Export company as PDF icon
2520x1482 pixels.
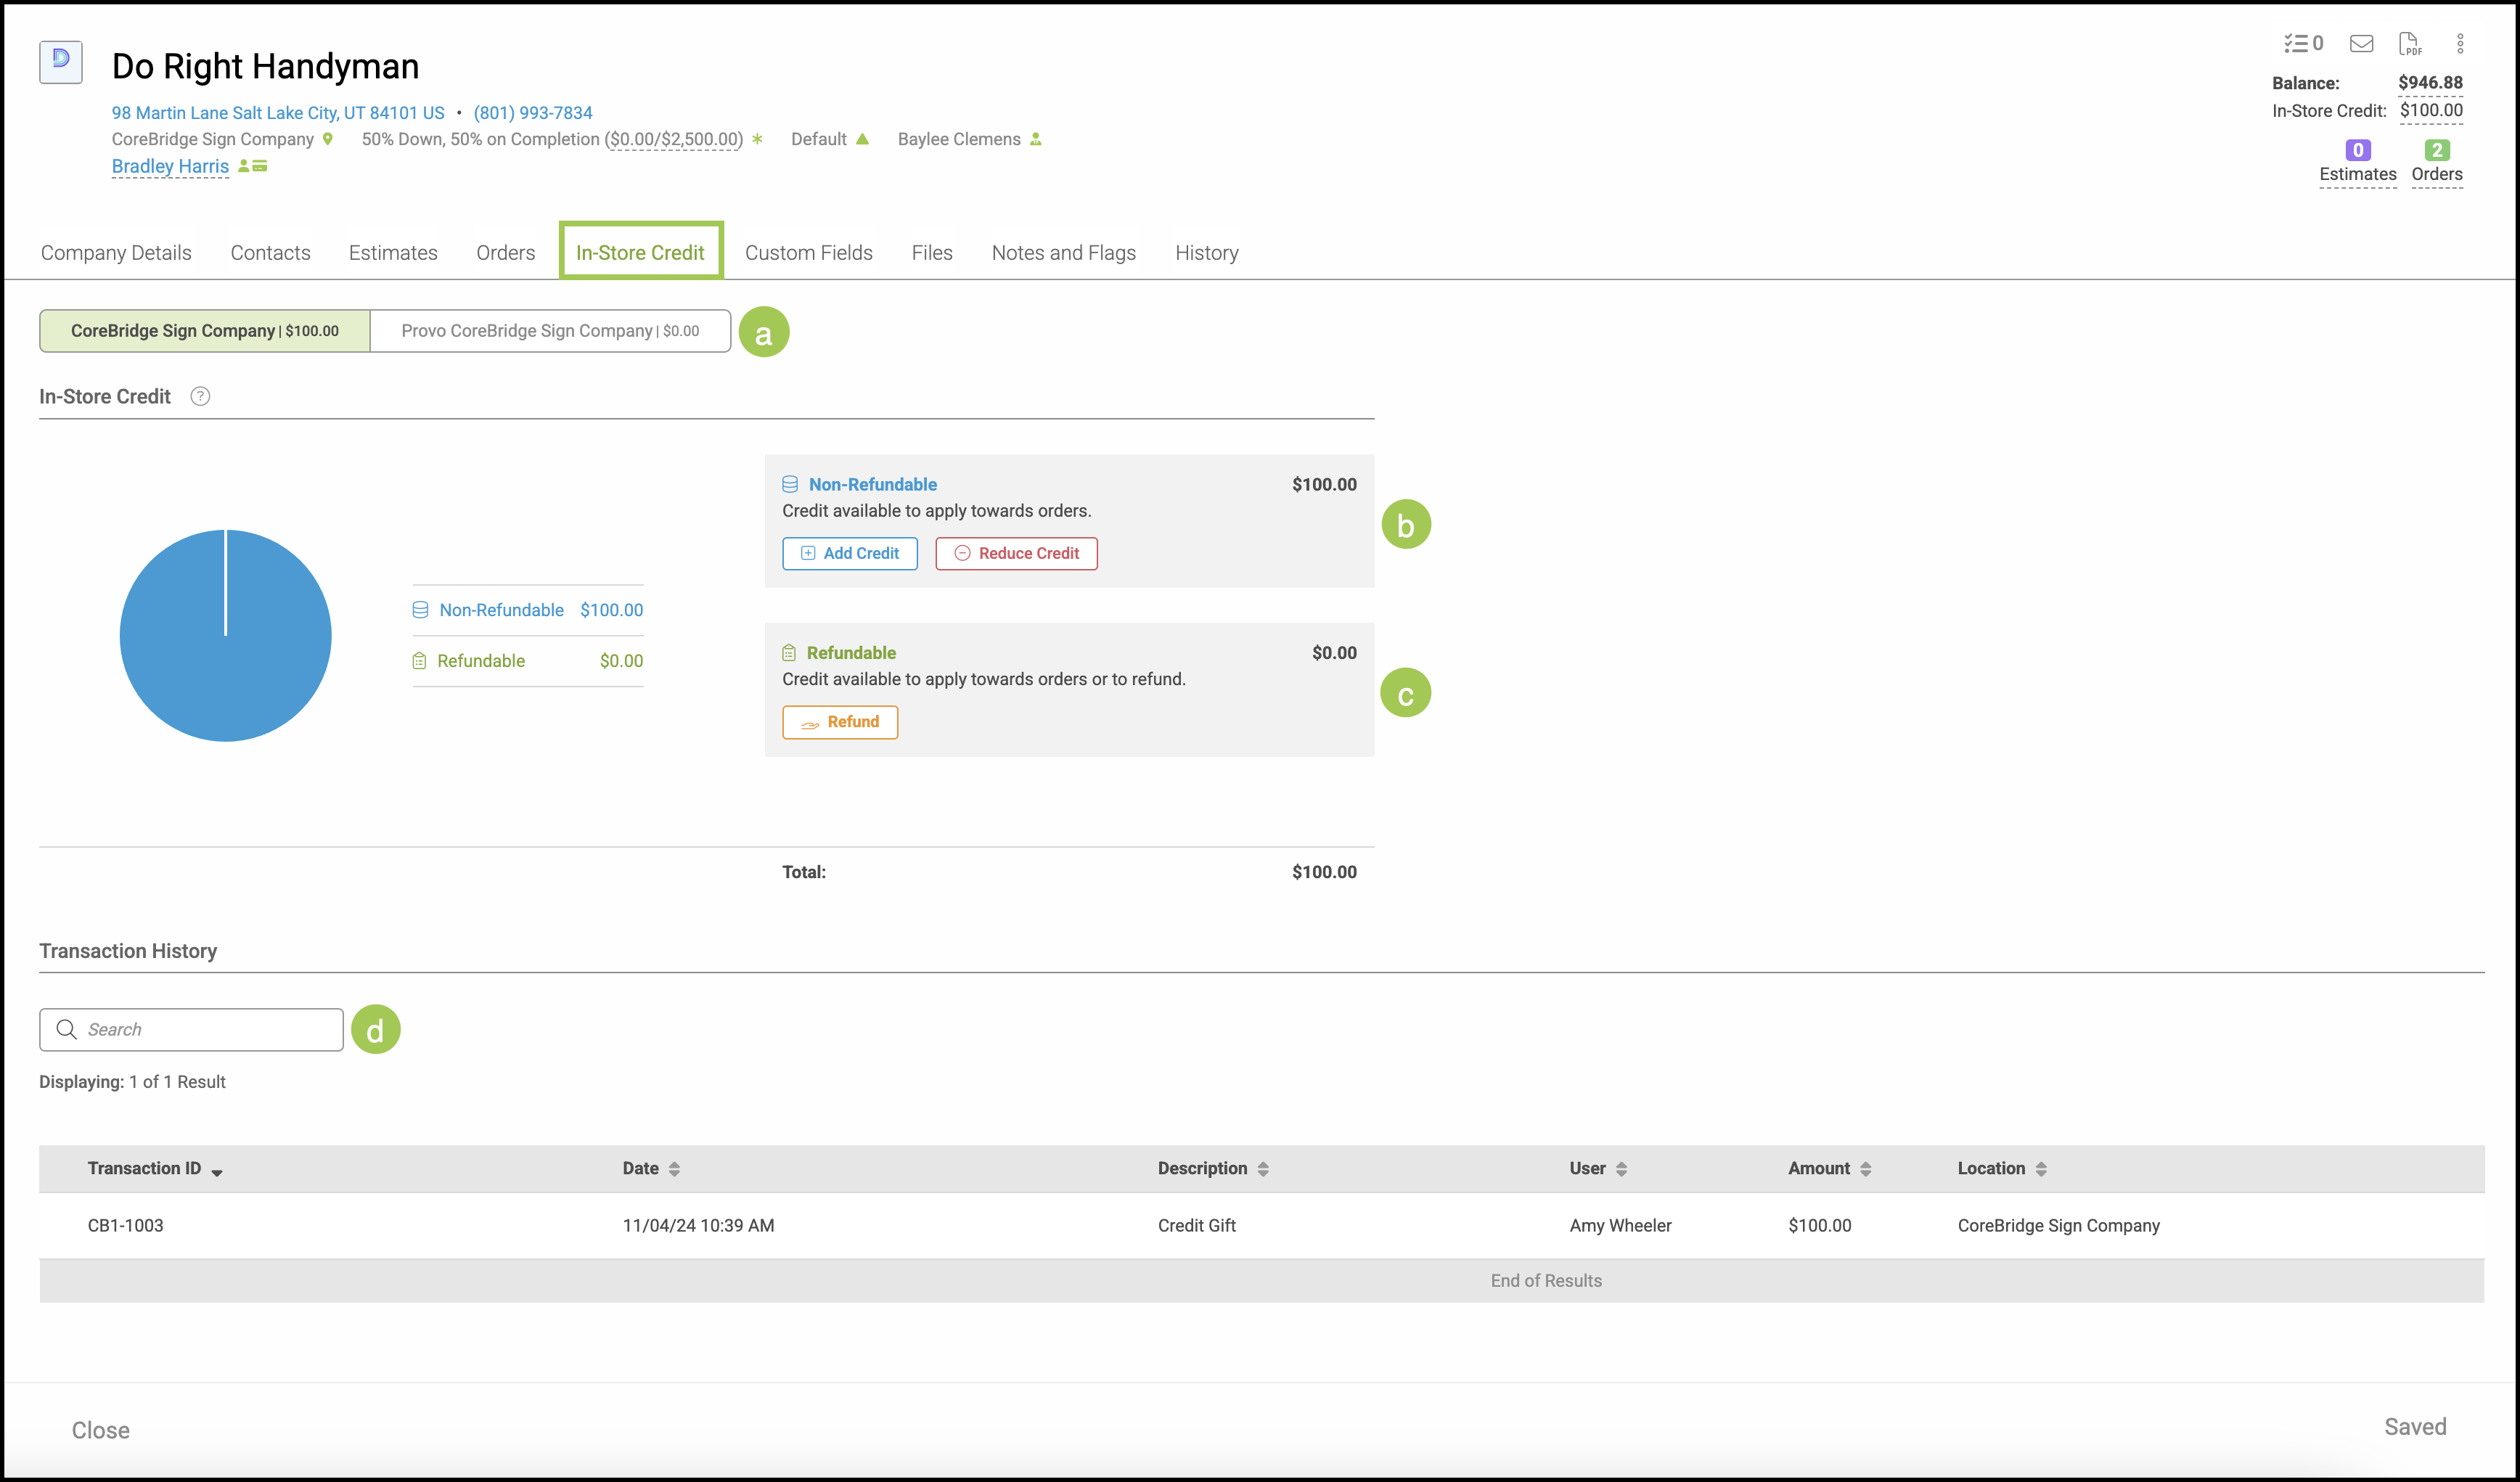click(2410, 43)
